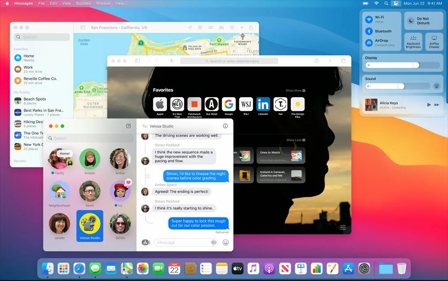Click the Share icon in Safari toolbar
The image size is (448, 281).
317,61
